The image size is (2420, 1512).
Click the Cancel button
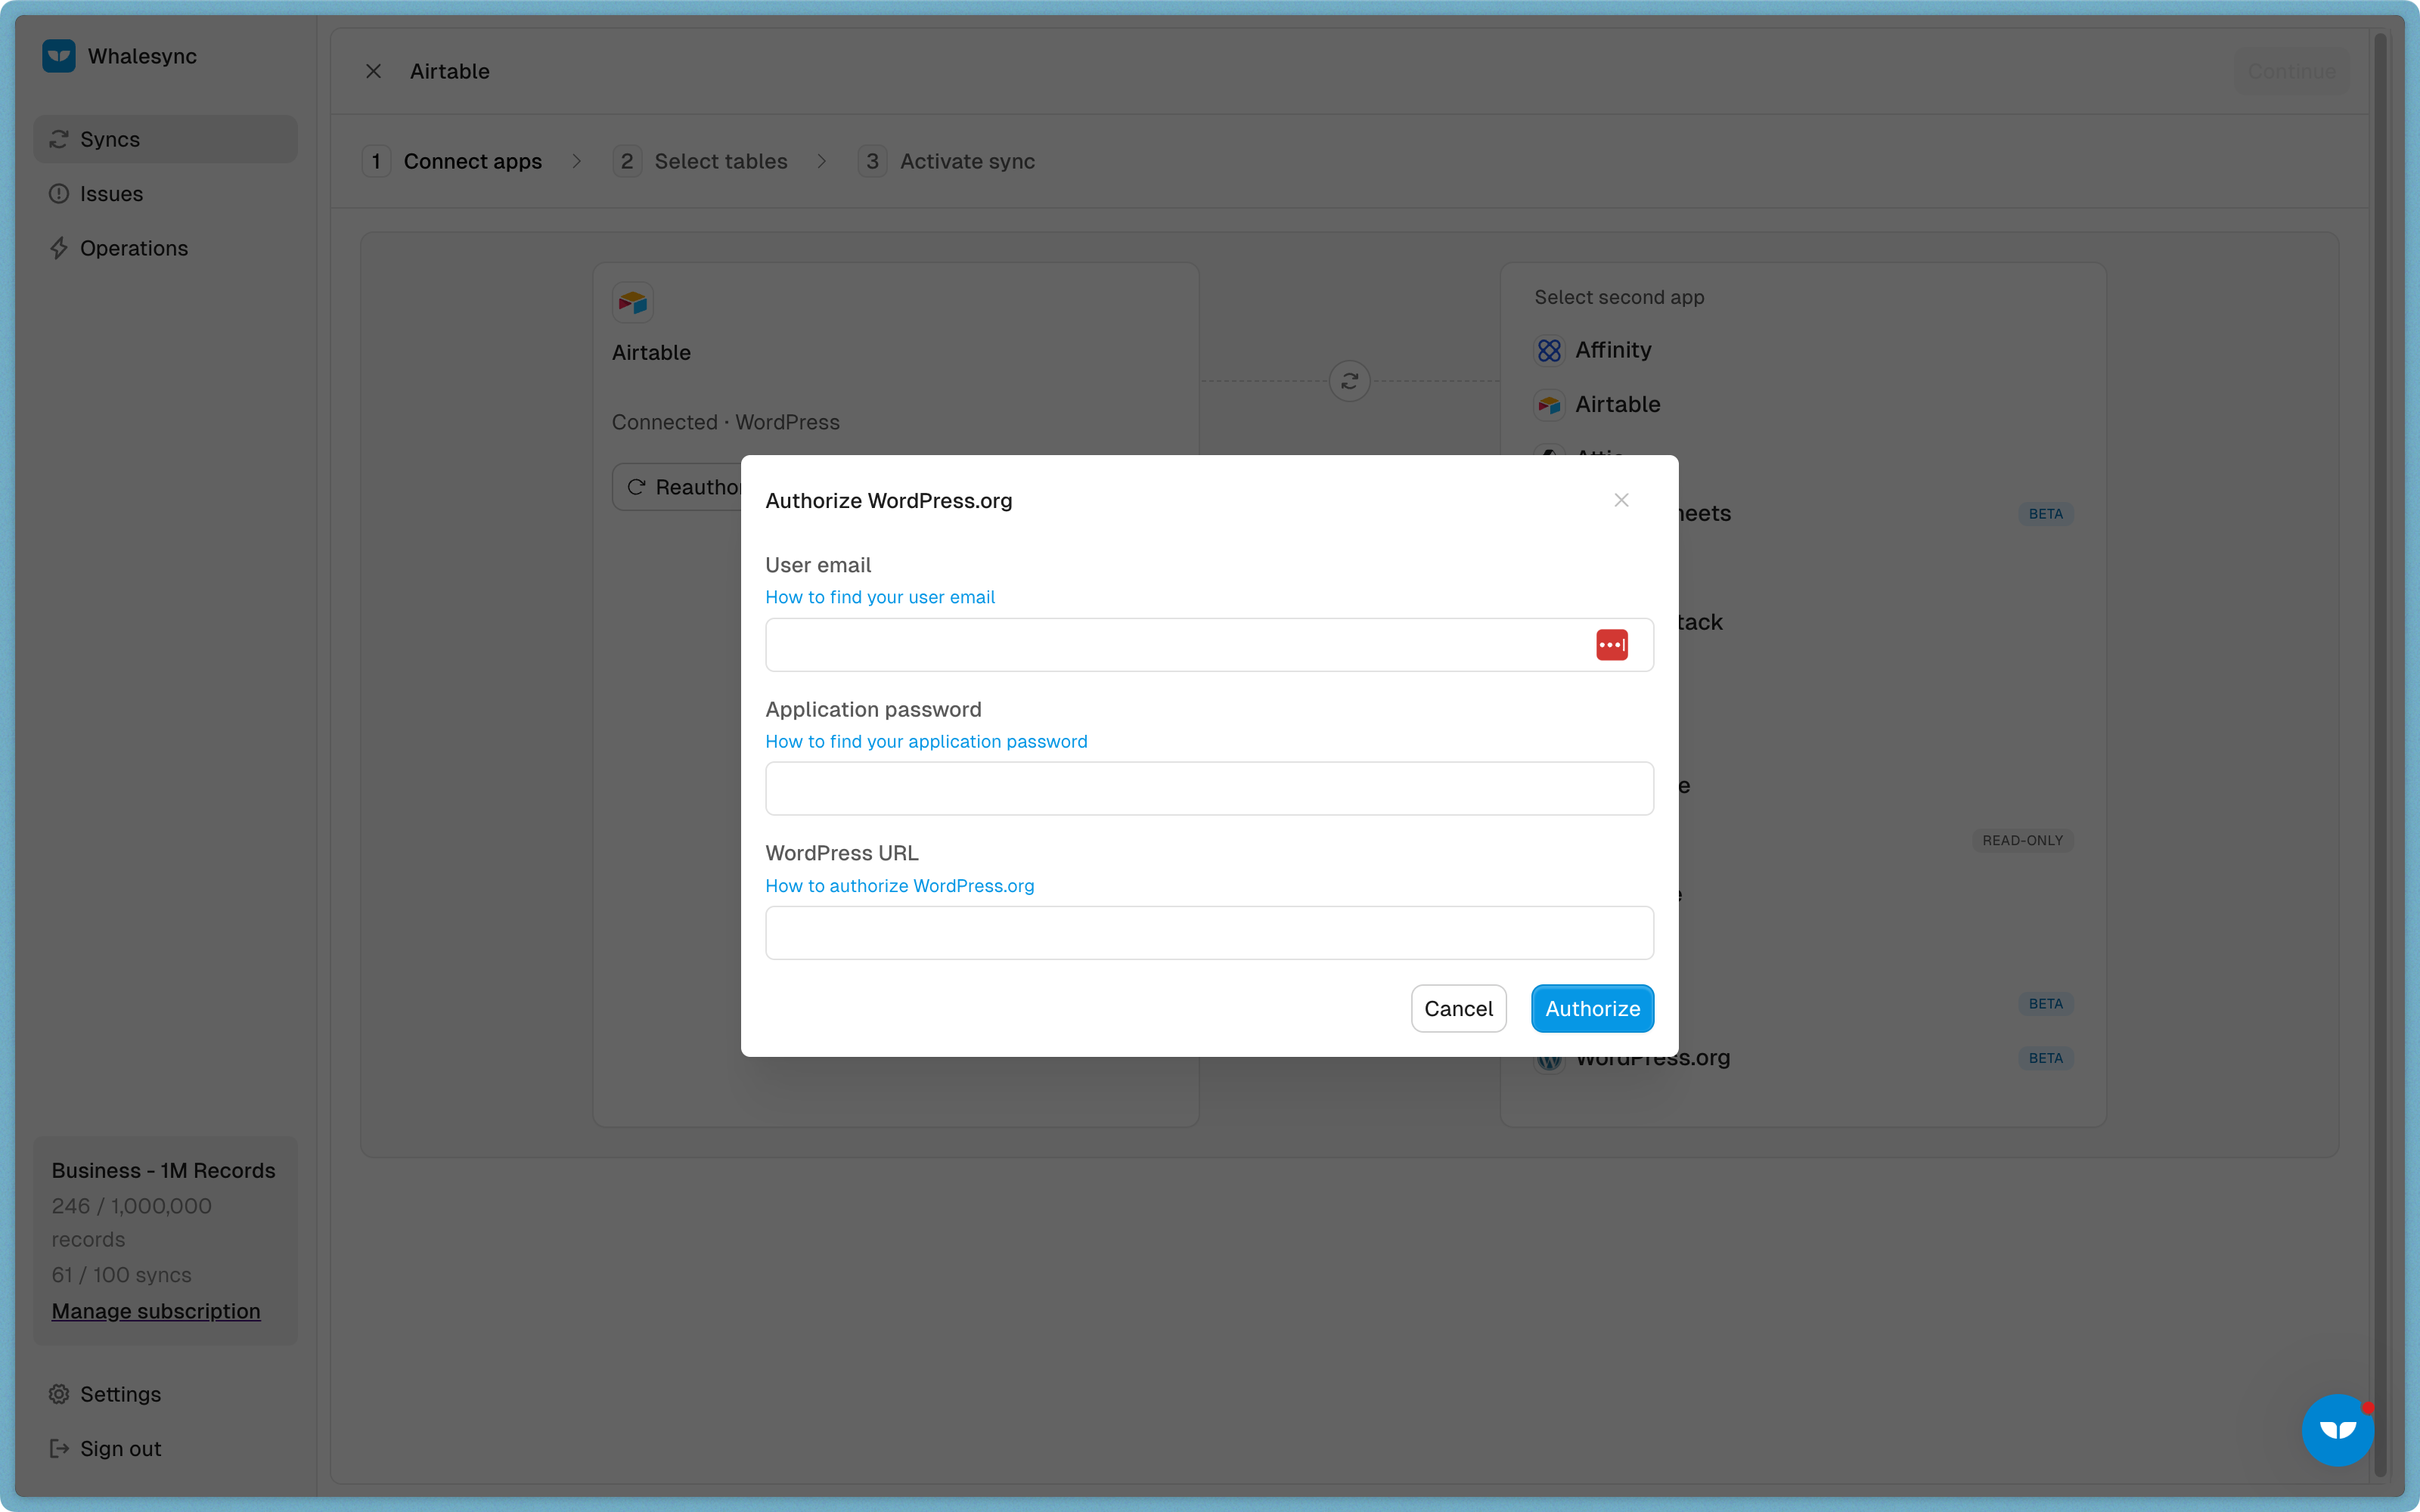click(x=1458, y=1008)
